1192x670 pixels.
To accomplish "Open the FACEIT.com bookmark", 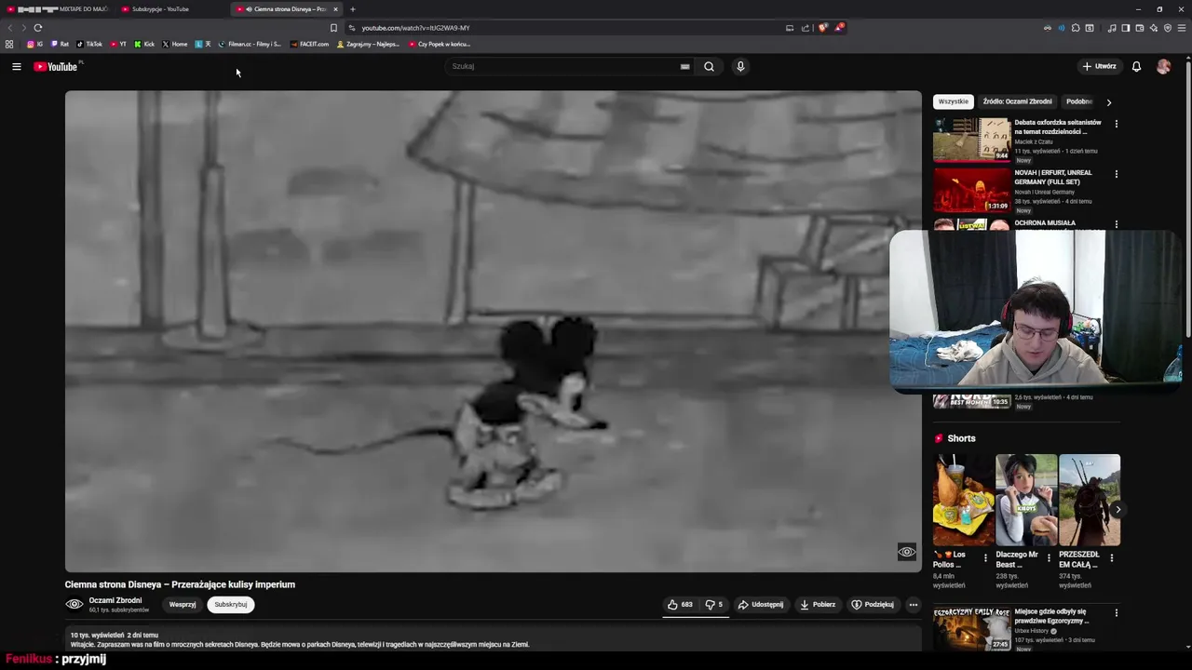I will coord(310,44).
